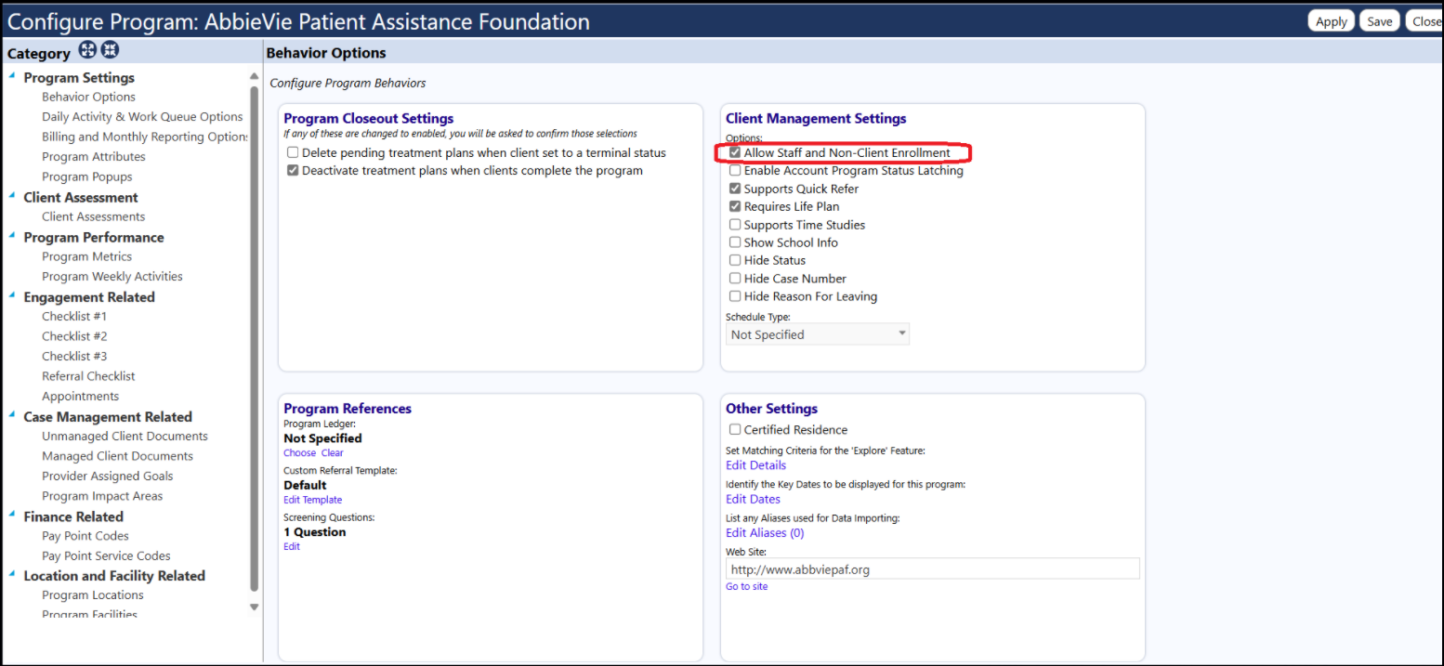Collapse the Program Settings tree section
Image resolution: width=1444 pixels, height=666 pixels.
pyautogui.click(x=12, y=76)
